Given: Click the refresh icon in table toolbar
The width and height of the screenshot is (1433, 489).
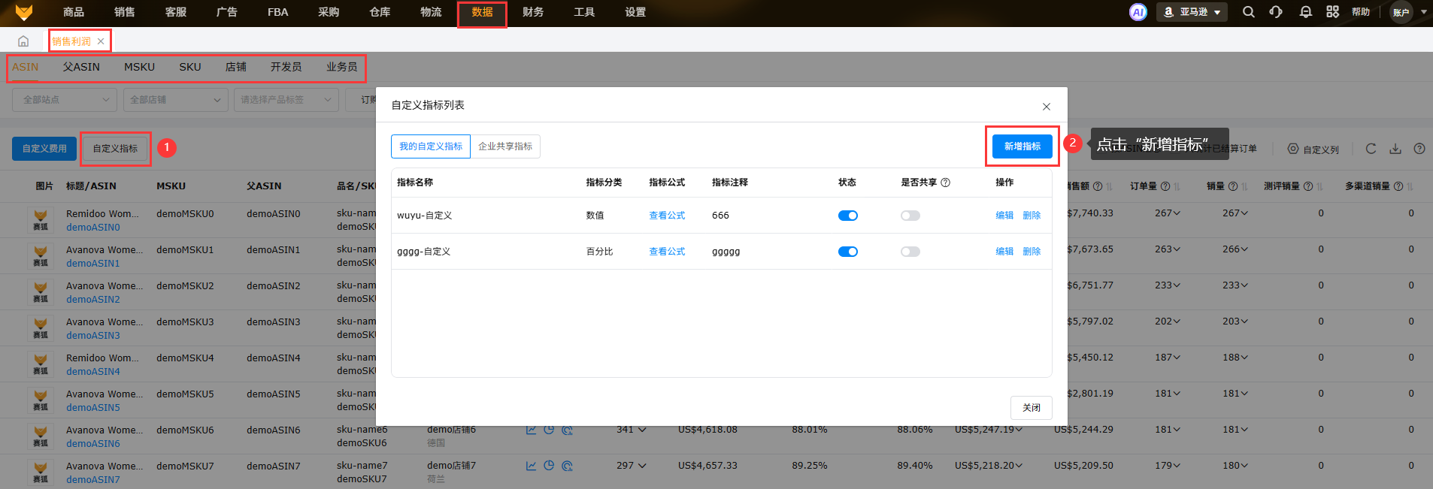Looking at the screenshot, I should [1371, 149].
